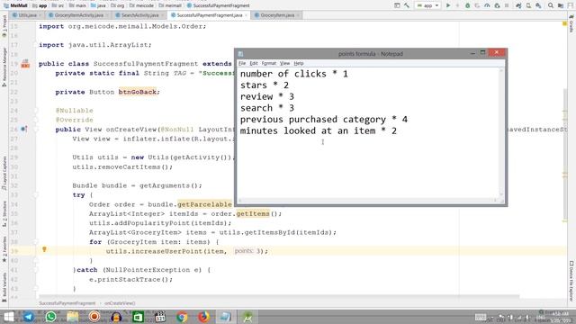Collapse the imports fold marker at line 17
576x324 pixels.
36,45
